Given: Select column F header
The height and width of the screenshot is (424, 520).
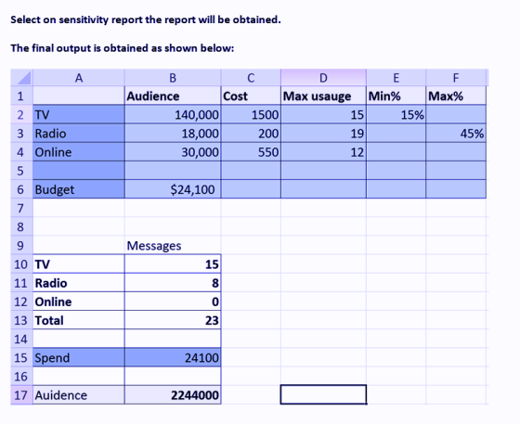Looking at the screenshot, I should coord(456,78).
